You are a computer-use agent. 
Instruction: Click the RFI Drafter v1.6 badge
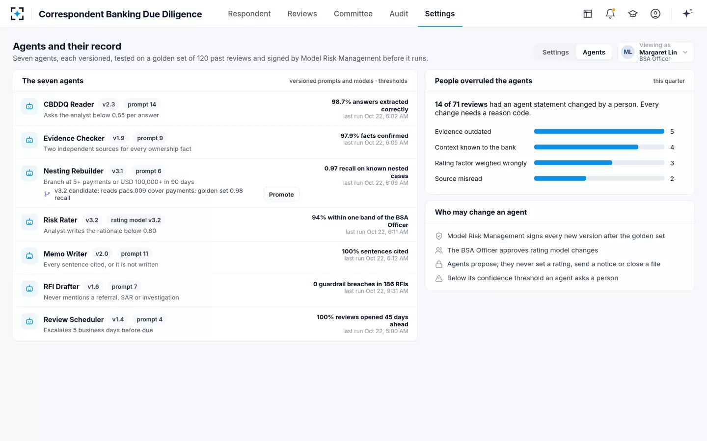[x=93, y=287]
